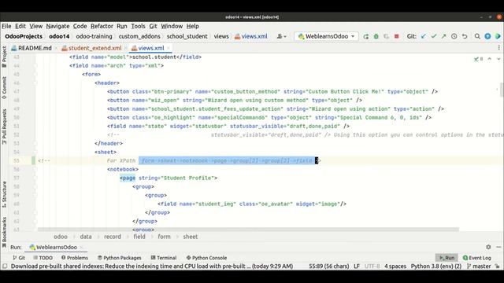
Task: Open the Help menu
Action: pyautogui.click(x=192, y=26)
